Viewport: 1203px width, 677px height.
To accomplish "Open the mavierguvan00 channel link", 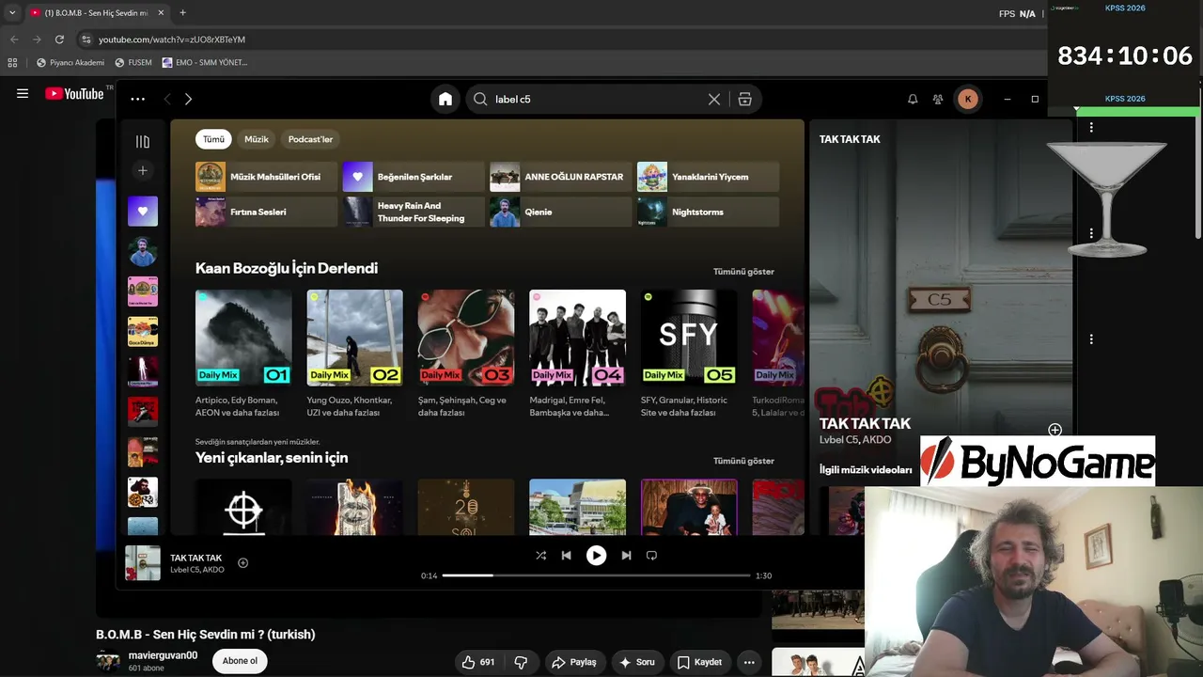I will [163, 655].
